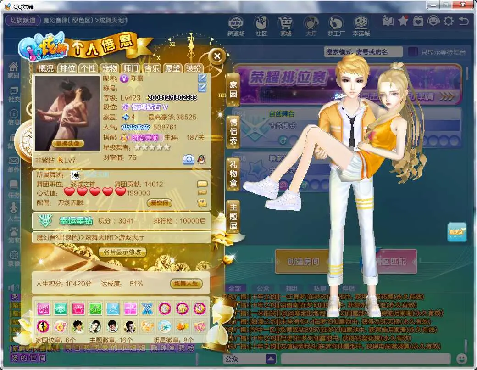
Task: Open the settings gear icon
Action: (x=449, y=21)
